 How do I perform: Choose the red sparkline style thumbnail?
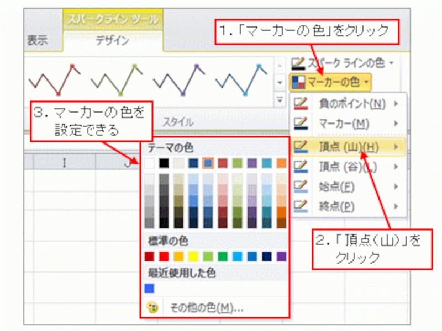point(54,80)
